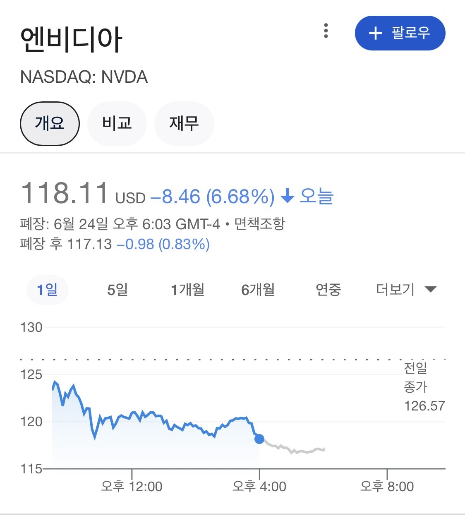
Task: Open the 재무 financials tab
Action: [184, 123]
